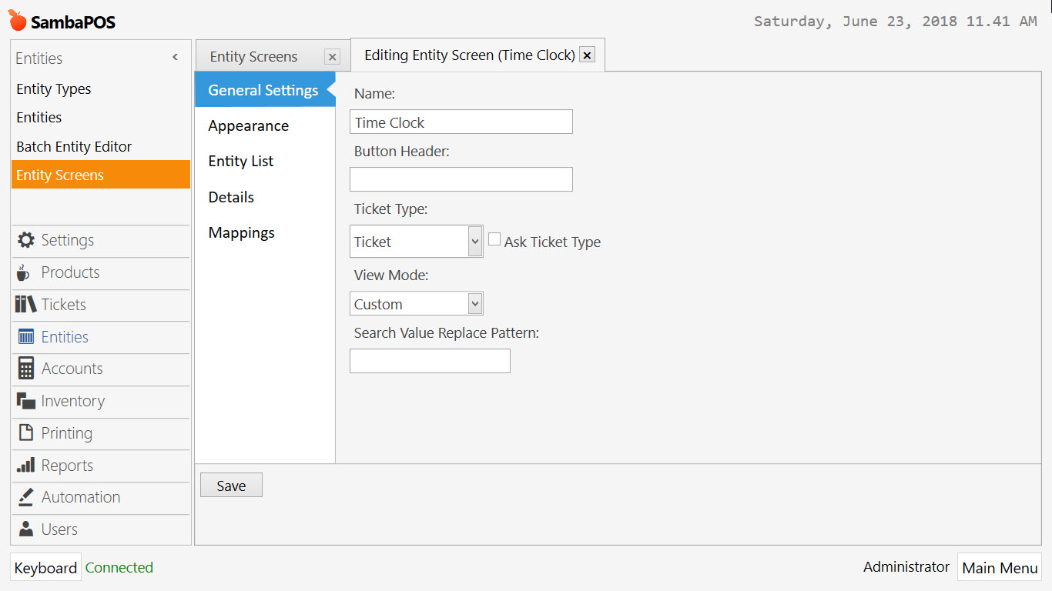Open the Settings section in the sidebar

25,240
